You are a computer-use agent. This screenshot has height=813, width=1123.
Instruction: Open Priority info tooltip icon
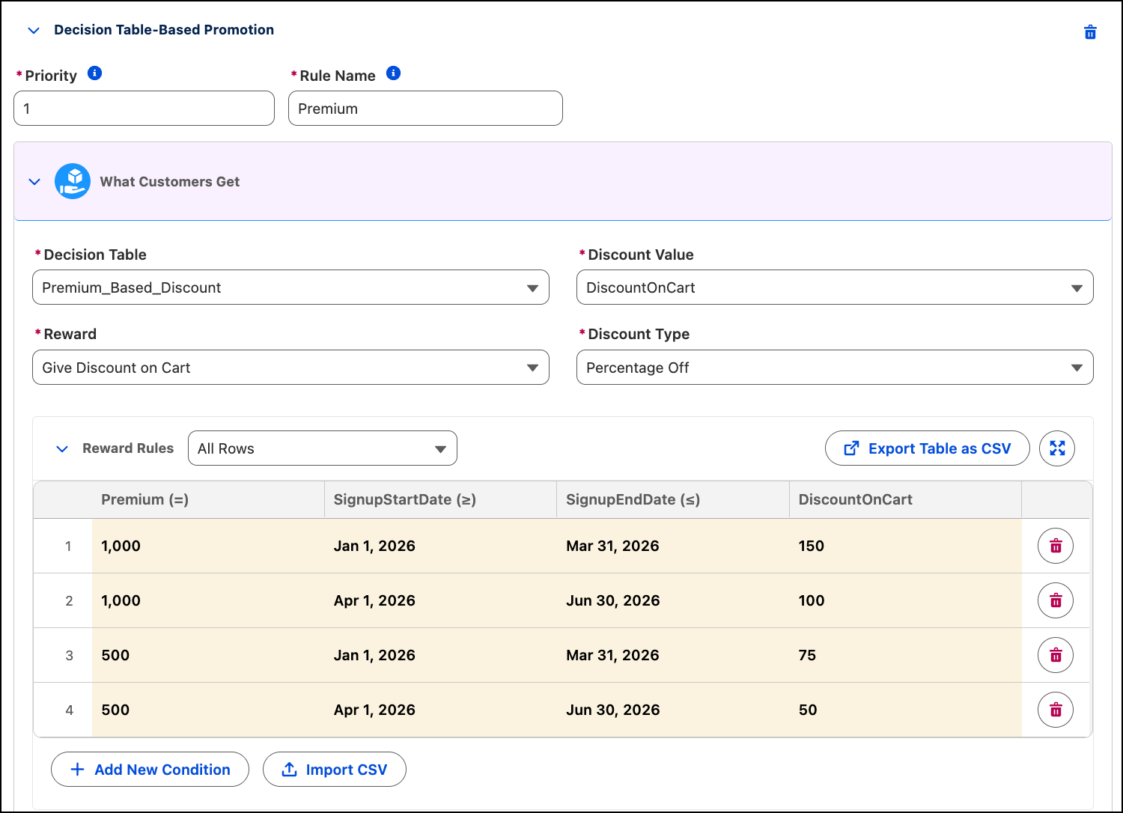pos(94,73)
